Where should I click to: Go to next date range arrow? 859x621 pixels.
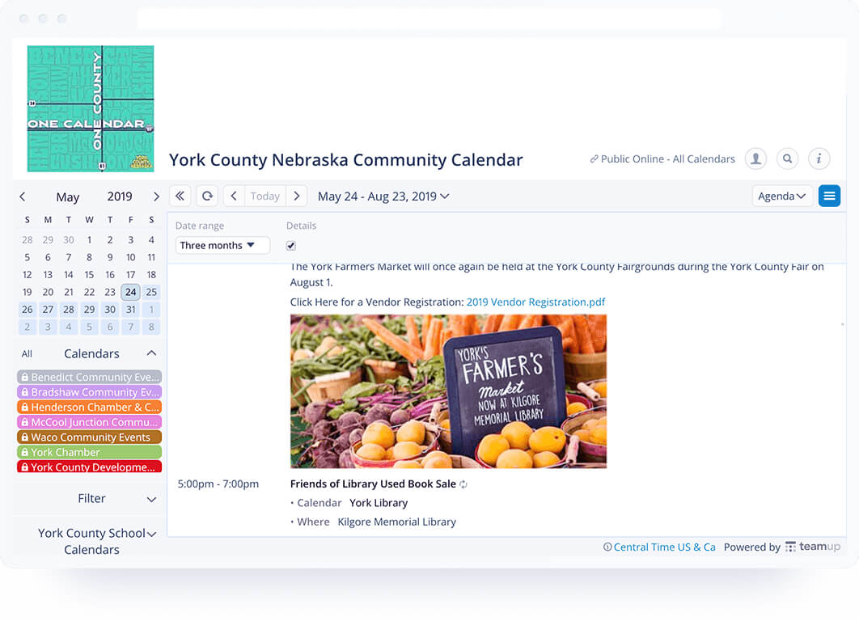pyautogui.click(x=296, y=196)
